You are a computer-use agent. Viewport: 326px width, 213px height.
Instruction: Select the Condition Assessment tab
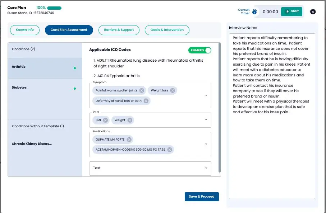[x=69, y=30]
